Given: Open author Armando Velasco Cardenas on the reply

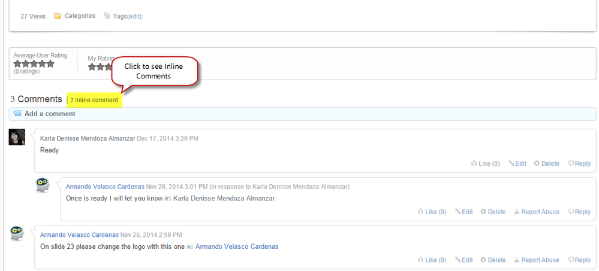Looking at the screenshot, I should [105, 187].
